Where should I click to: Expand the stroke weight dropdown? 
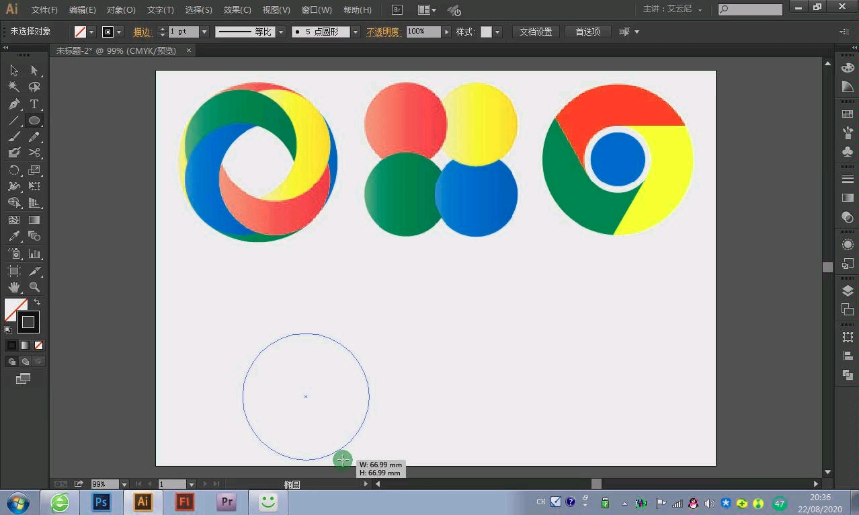click(204, 32)
